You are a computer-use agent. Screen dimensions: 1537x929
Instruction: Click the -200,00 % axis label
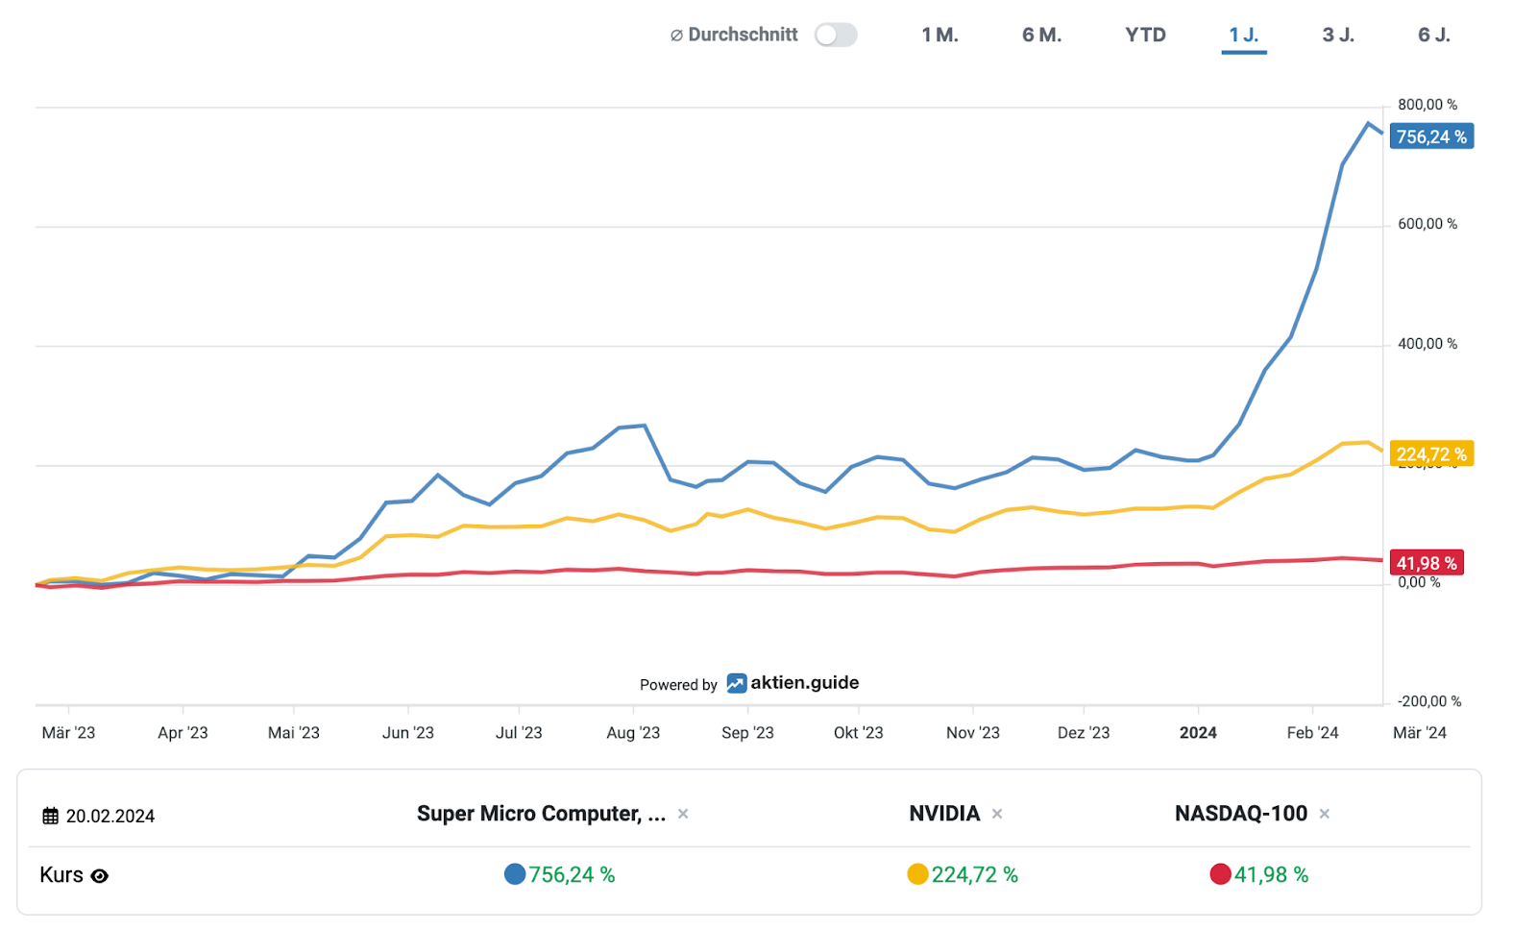click(1428, 702)
